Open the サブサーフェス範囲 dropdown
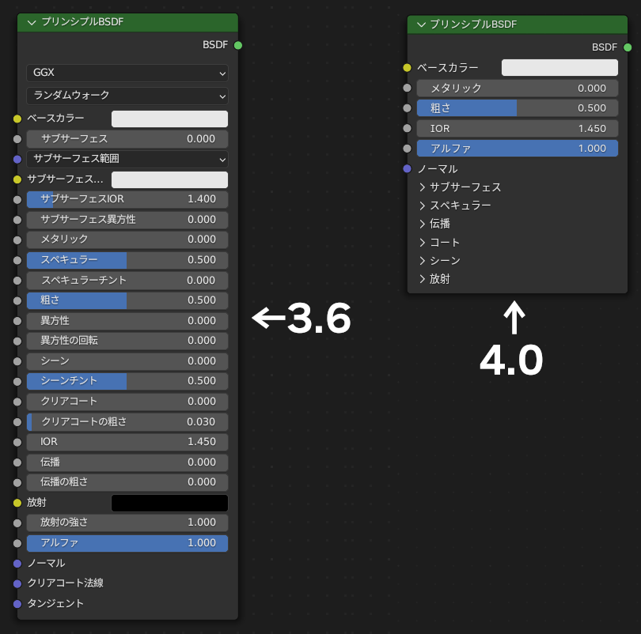The height and width of the screenshot is (634, 641). pyautogui.click(x=127, y=159)
